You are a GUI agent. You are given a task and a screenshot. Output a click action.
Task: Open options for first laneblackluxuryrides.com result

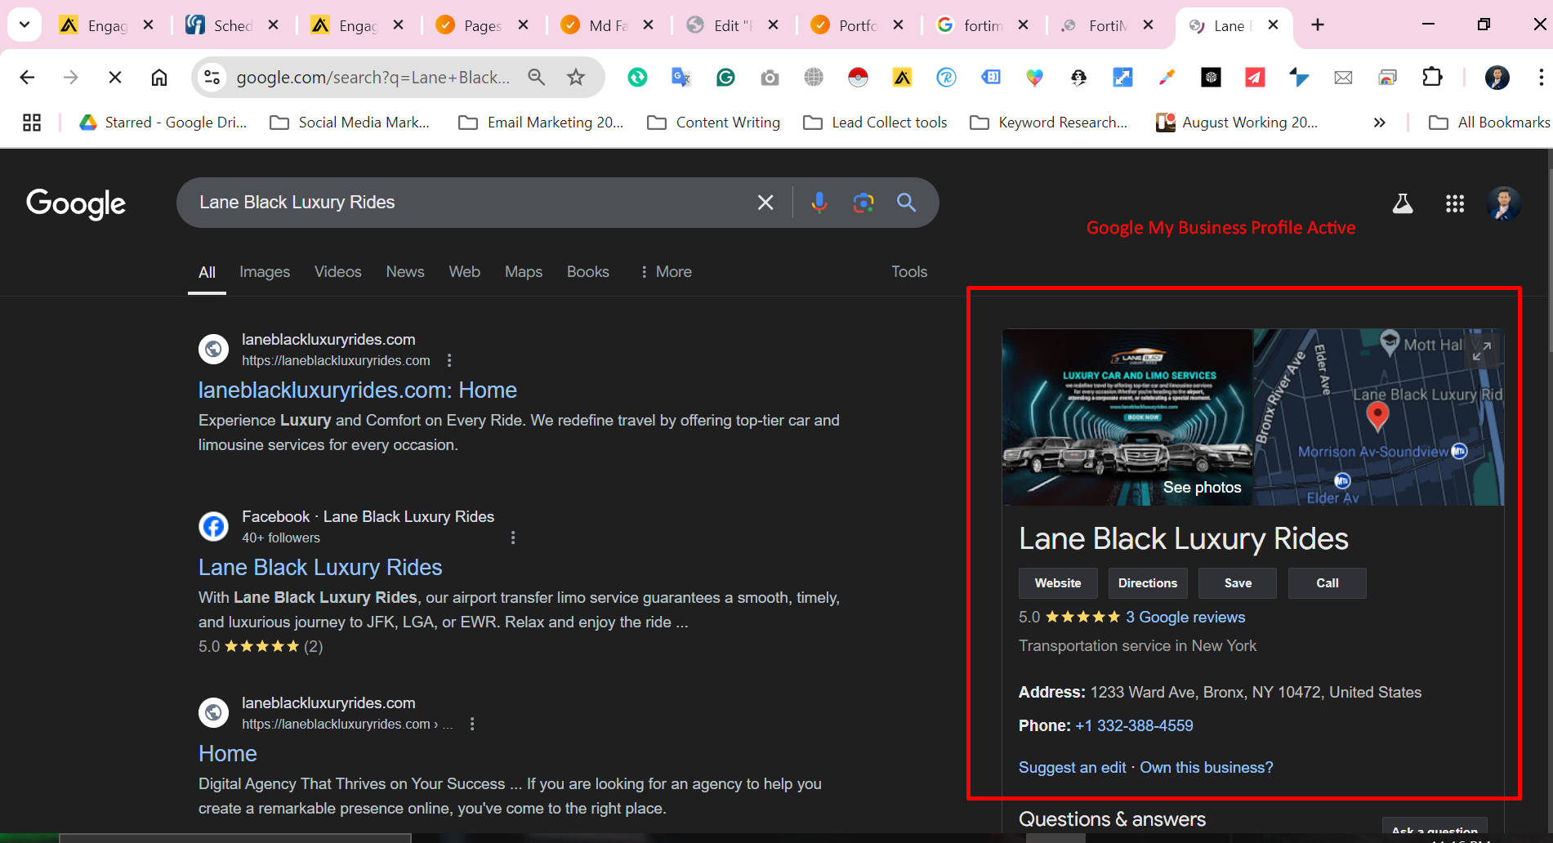click(449, 360)
